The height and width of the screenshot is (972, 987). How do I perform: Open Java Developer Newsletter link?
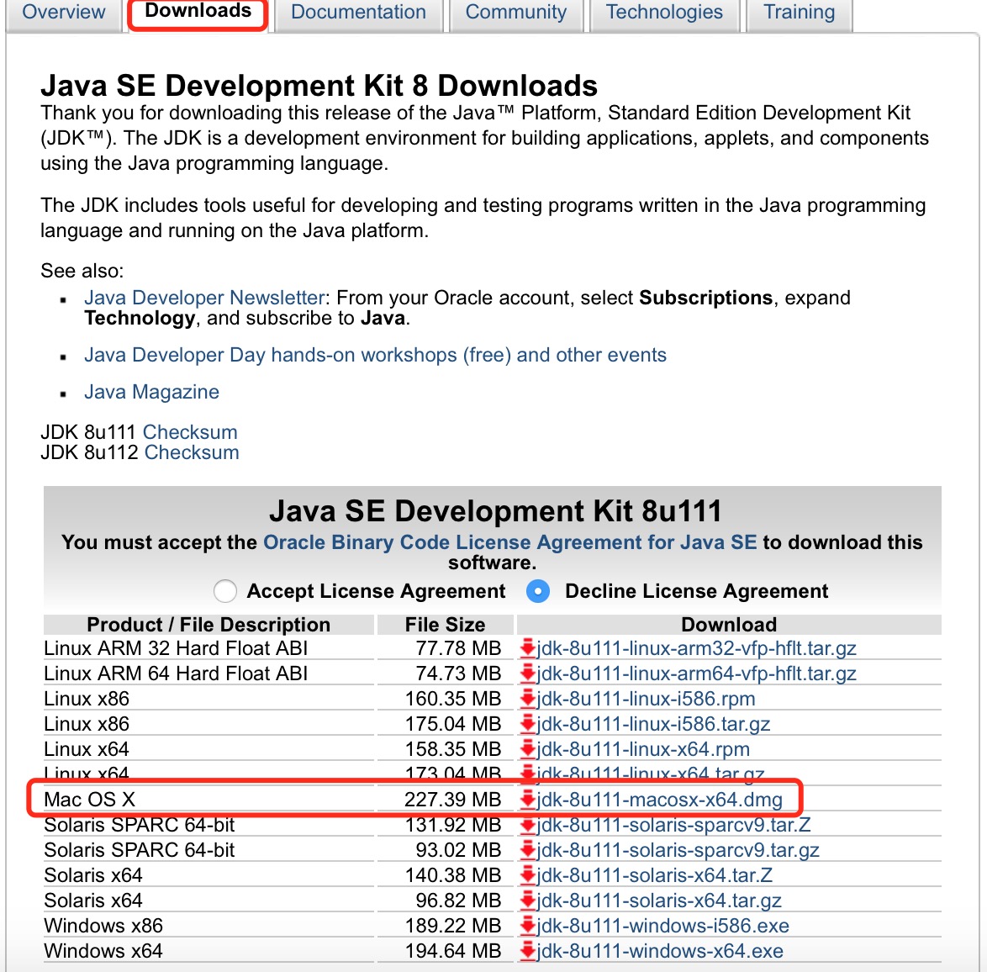[204, 297]
